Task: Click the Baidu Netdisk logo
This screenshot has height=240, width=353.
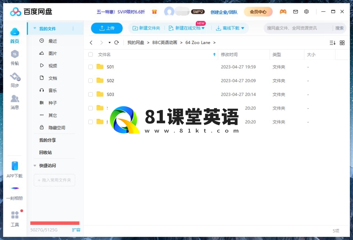Action: 31,12
